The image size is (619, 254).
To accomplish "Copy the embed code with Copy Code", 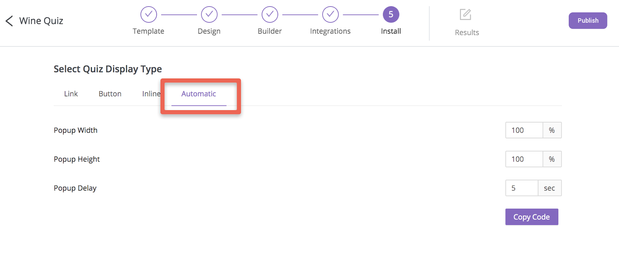I will click(532, 217).
